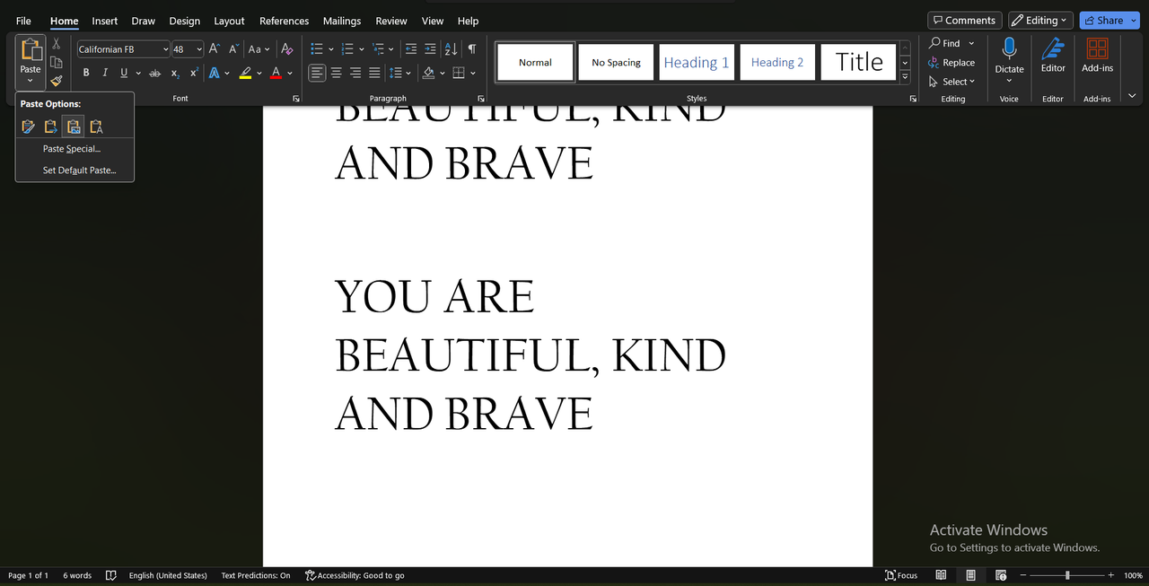Click Replace in the Editing group

pyautogui.click(x=952, y=63)
